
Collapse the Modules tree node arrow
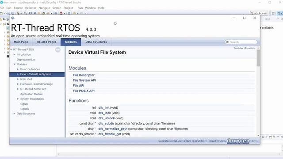click(15, 64)
